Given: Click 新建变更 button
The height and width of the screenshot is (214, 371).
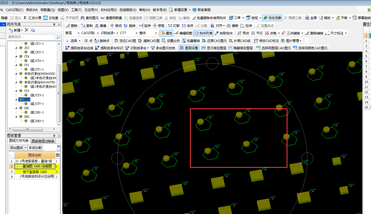Looking at the screenshot, I should tap(178, 10).
